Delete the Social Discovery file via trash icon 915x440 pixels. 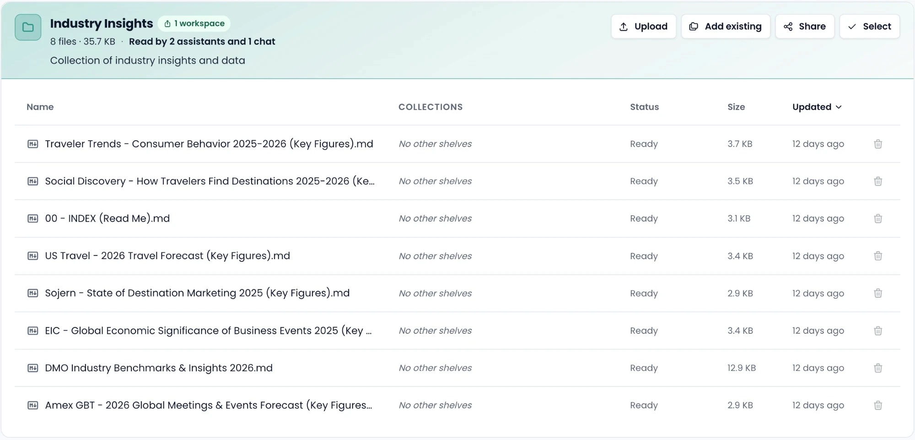click(878, 181)
